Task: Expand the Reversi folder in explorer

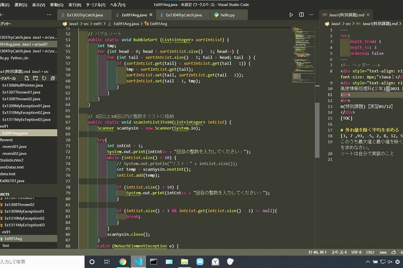Action: point(6,140)
